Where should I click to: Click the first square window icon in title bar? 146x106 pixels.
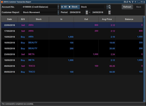point(125,2)
